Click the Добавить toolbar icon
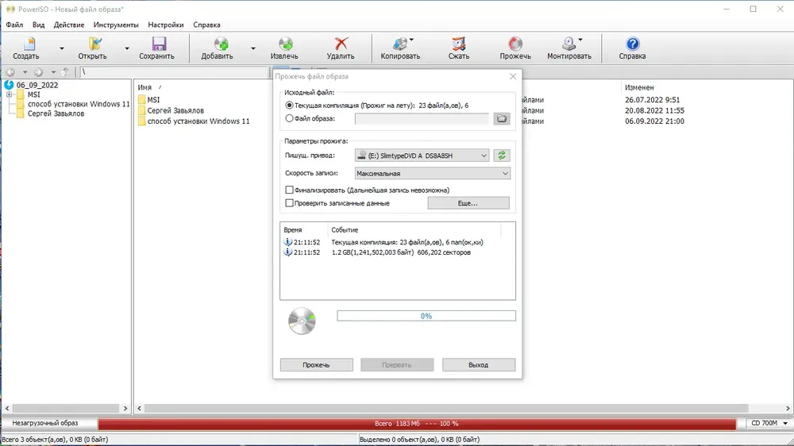Image resolution: width=794 pixels, height=446 pixels. click(220, 44)
